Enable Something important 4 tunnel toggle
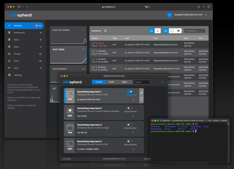 coord(130,141)
